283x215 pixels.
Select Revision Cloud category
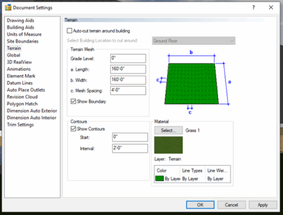(x=22, y=97)
